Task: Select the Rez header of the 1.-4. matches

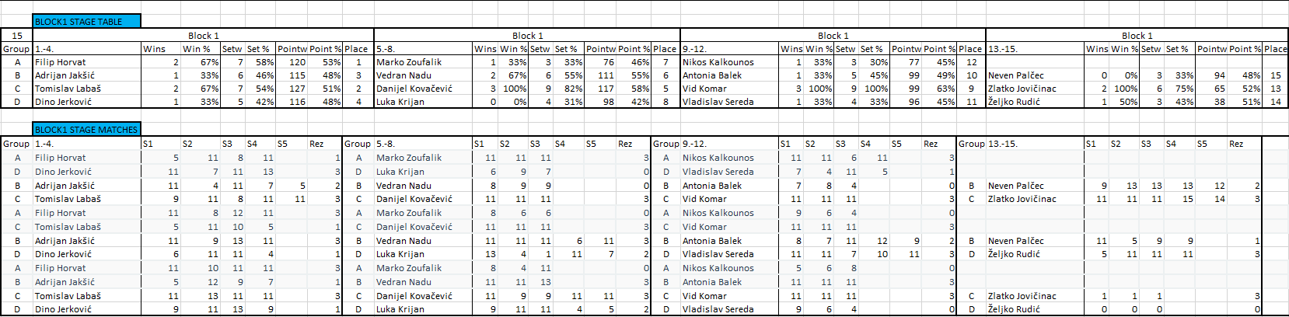Action: [316, 144]
